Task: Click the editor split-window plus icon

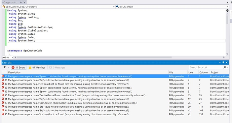Action: pos(227,11)
